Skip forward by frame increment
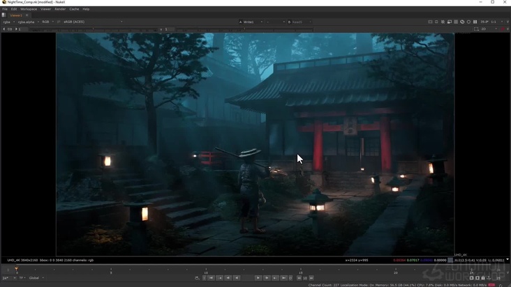511x287 pixels. (x=311, y=278)
